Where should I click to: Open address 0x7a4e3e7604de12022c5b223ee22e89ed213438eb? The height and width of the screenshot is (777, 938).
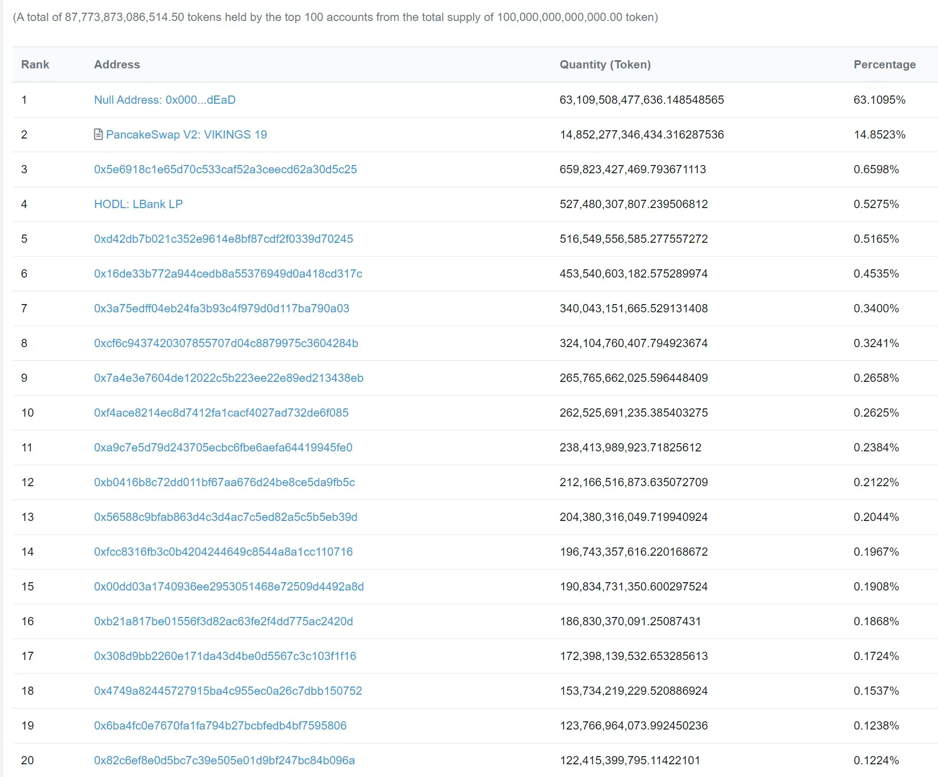tap(229, 378)
